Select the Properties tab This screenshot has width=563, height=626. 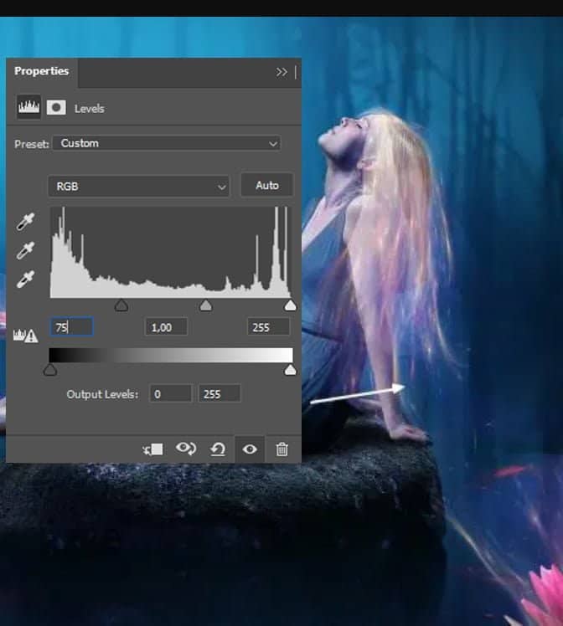(41, 72)
